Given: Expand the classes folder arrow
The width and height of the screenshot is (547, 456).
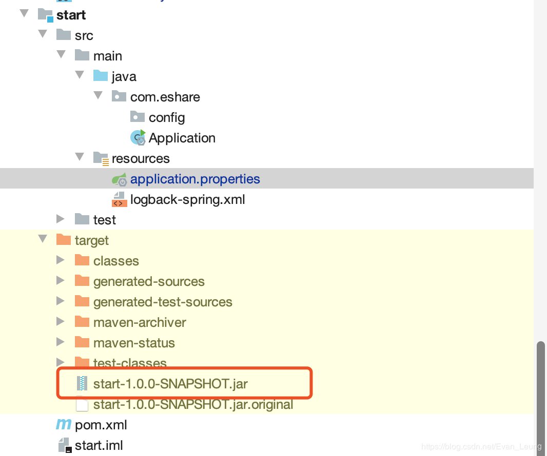Looking at the screenshot, I should [x=61, y=260].
